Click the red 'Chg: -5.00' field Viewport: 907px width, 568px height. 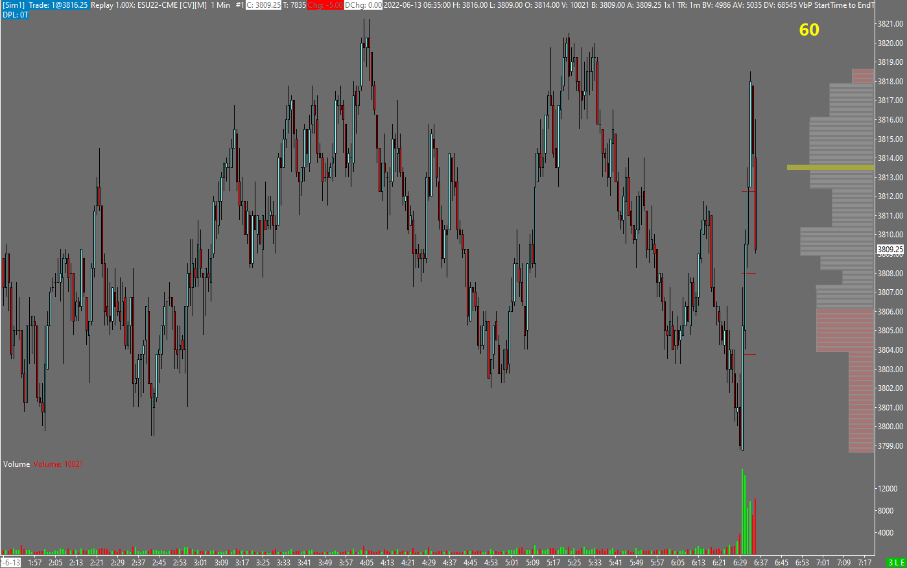pyautogui.click(x=325, y=5)
